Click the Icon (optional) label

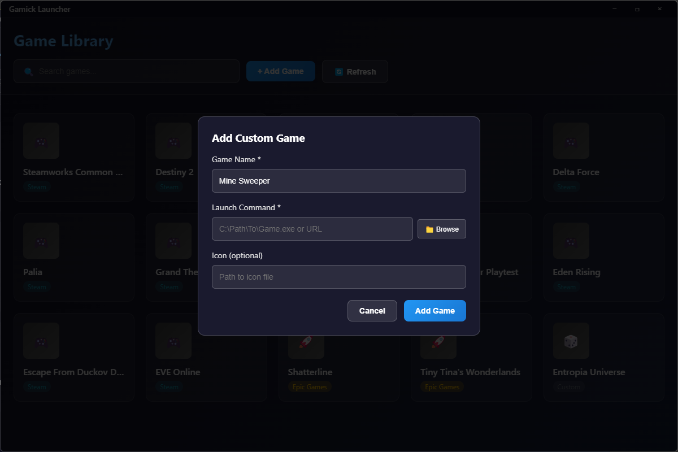(x=237, y=255)
